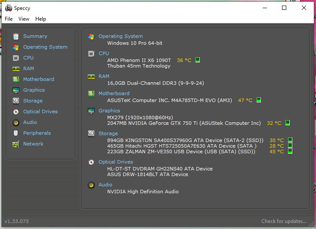Click the Motherboard heading link in main panel
The height and width of the screenshot is (229, 316).
click(114, 93)
